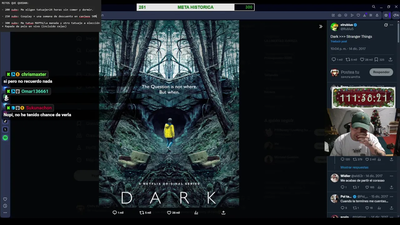View analytics icon under poster image
Viewport: 400px width, 225px height.
tap(196, 212)
